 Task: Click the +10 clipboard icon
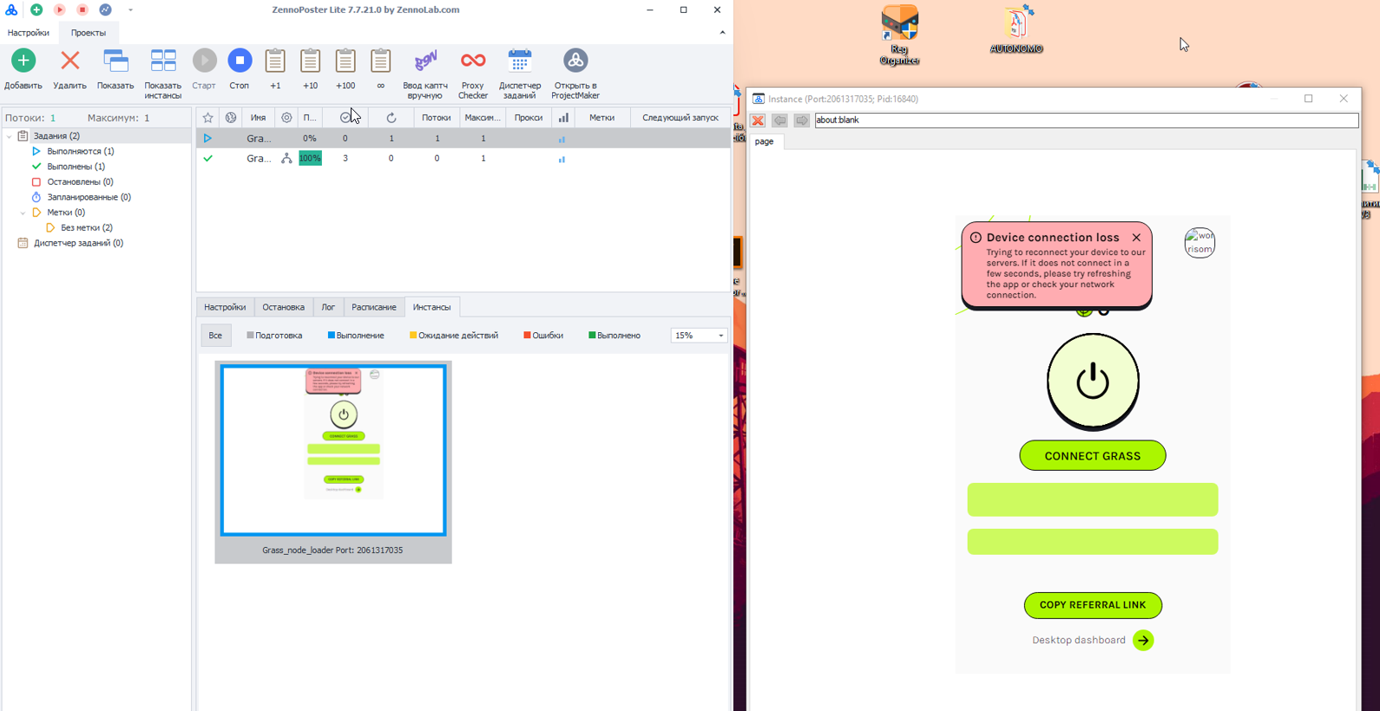pyautogui.click(x=310, y=61)
